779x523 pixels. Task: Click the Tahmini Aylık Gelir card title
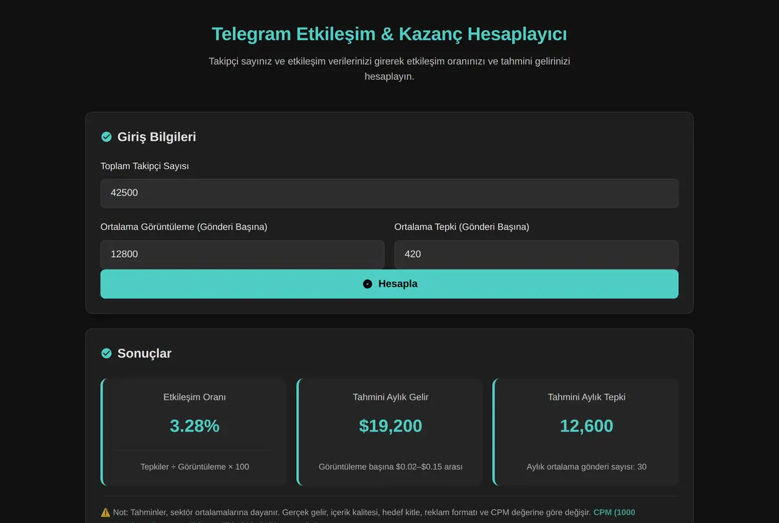tap(391, 397)
